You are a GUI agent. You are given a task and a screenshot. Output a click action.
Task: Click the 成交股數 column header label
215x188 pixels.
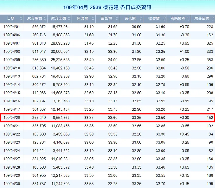click(35, 18)
